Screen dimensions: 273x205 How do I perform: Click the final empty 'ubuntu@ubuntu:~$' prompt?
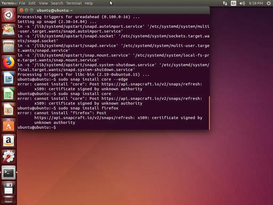point(37,127)
